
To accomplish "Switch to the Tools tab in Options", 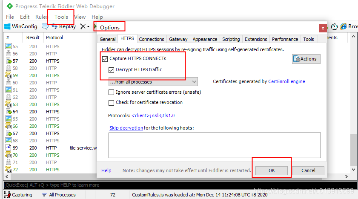I will point(309,39).
